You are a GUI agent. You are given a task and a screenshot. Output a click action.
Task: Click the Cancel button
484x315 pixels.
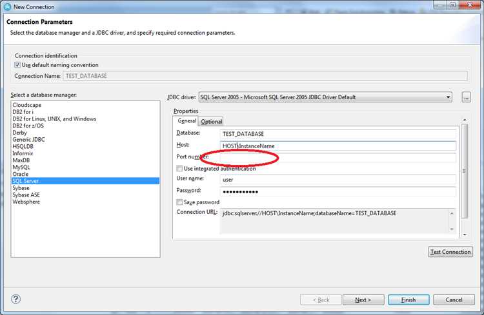click(454, 300)
